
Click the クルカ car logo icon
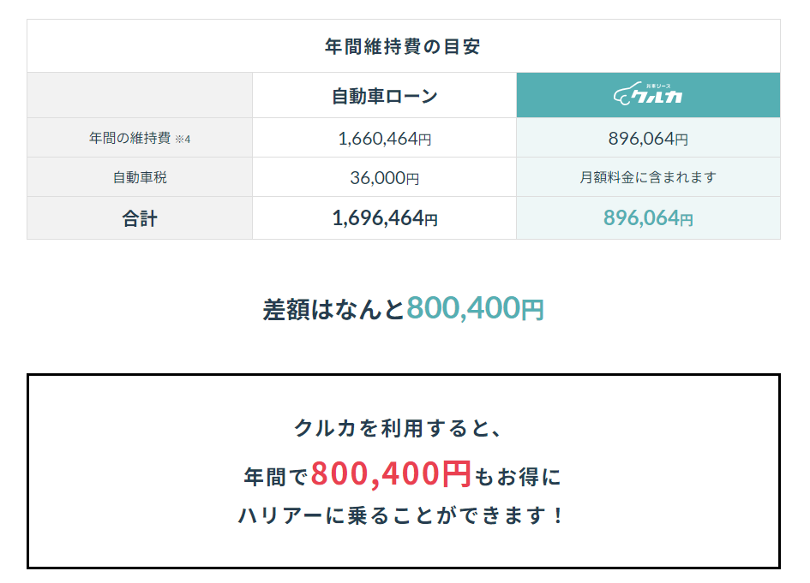pos(648,94)
